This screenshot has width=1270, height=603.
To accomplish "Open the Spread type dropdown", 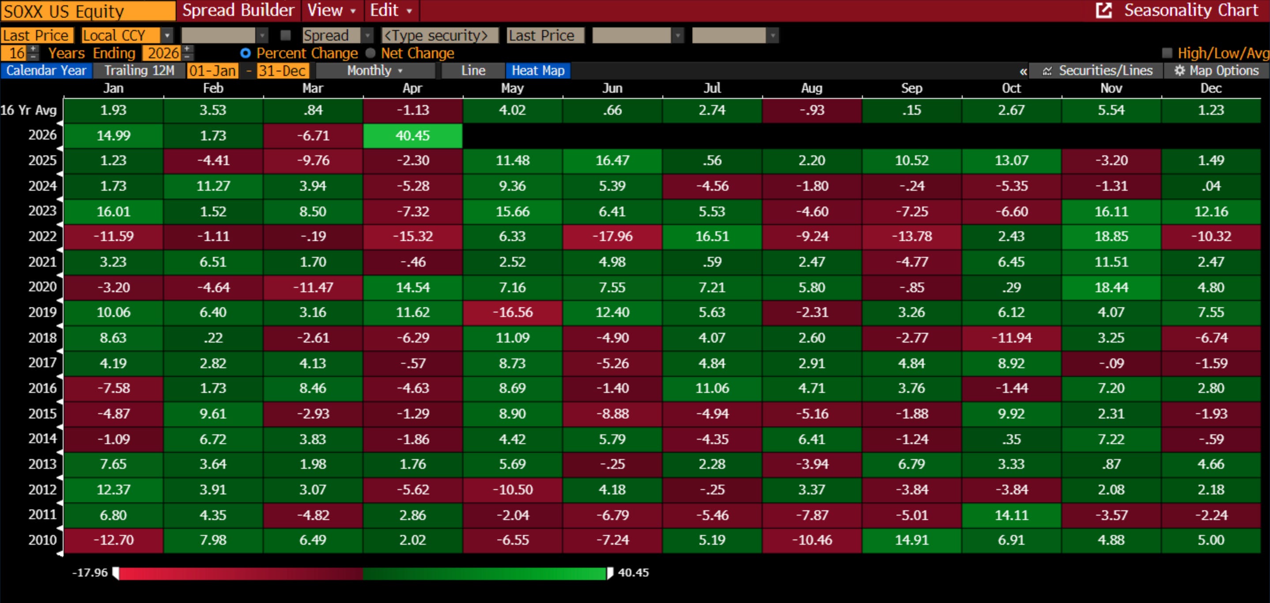I will click(x=367, y=35).
